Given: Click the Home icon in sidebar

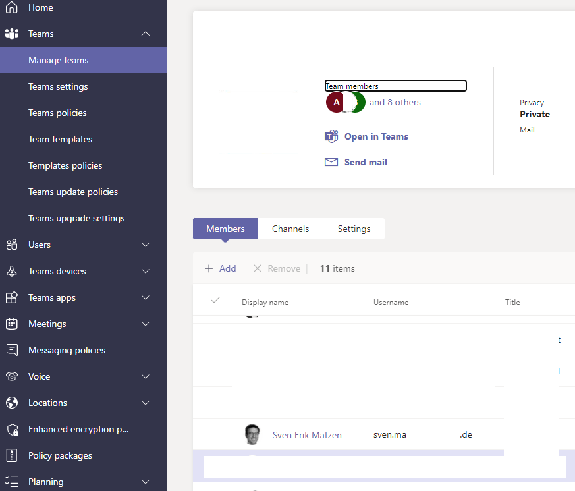Looking at the screenshot, I should point(12,7).
